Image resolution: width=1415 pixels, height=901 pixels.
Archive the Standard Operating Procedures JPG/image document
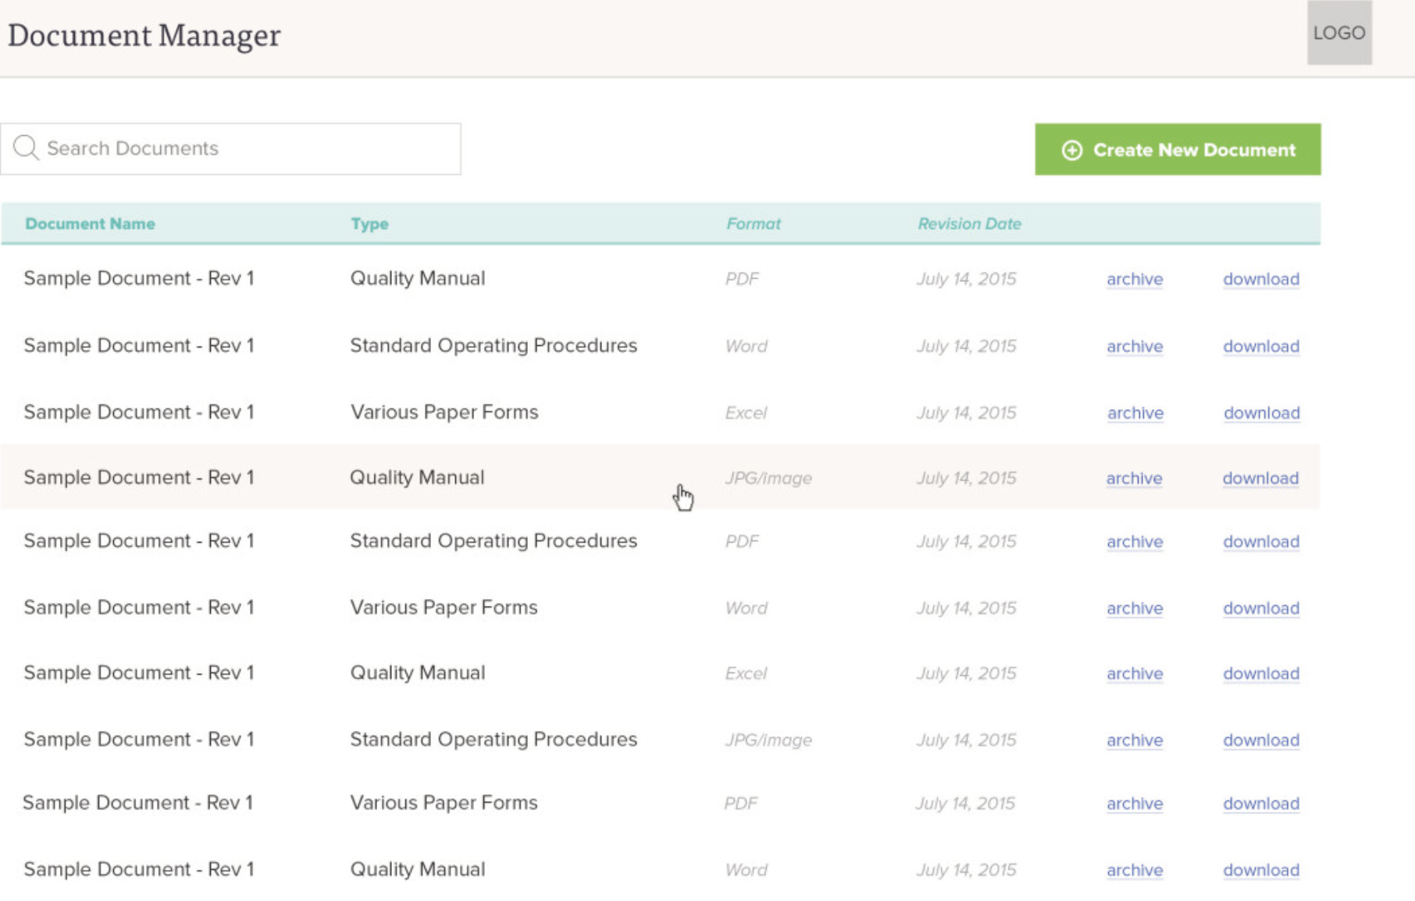coord(1135,740)
